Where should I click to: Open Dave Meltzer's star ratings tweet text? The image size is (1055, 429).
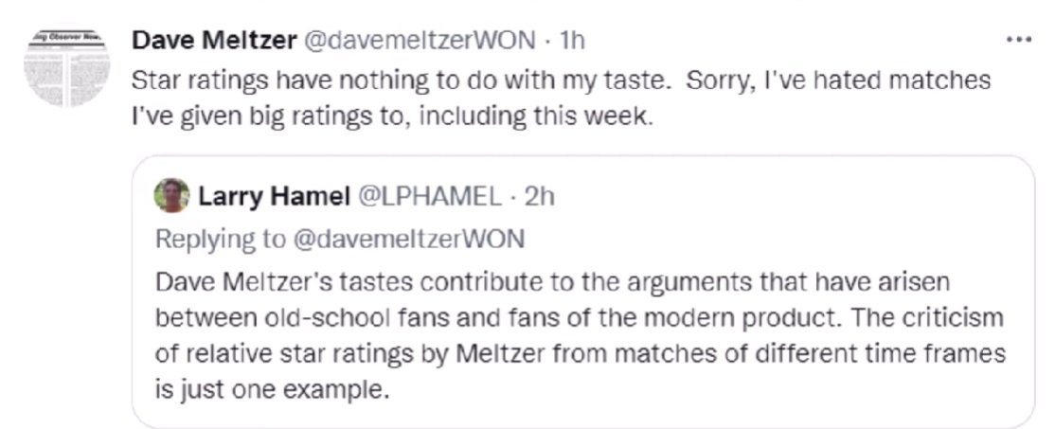click(x=561, y=98)
